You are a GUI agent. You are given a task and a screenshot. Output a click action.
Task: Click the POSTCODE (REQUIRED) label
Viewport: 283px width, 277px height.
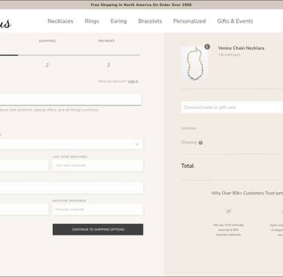[69, 201]
